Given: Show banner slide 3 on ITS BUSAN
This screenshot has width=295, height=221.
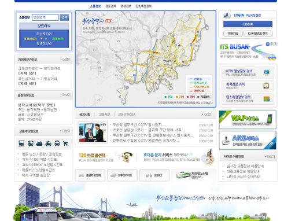Looking at the screenshot, I should click(275, 44).
